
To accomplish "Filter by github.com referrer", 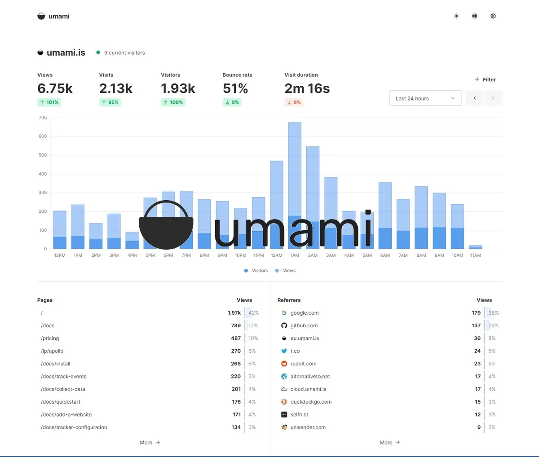I will tap(304, 325).
